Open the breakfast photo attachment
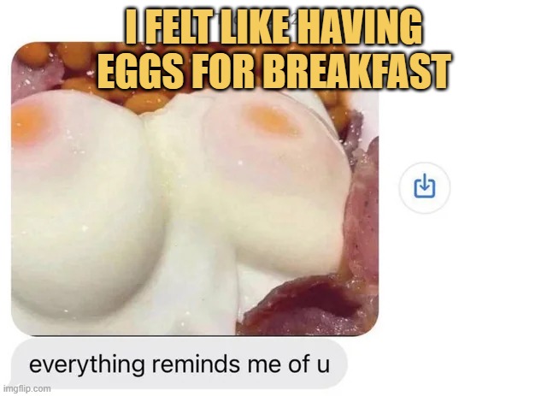Image resolution: width=547 pixels, height=396 pixels. click(195, 188)
